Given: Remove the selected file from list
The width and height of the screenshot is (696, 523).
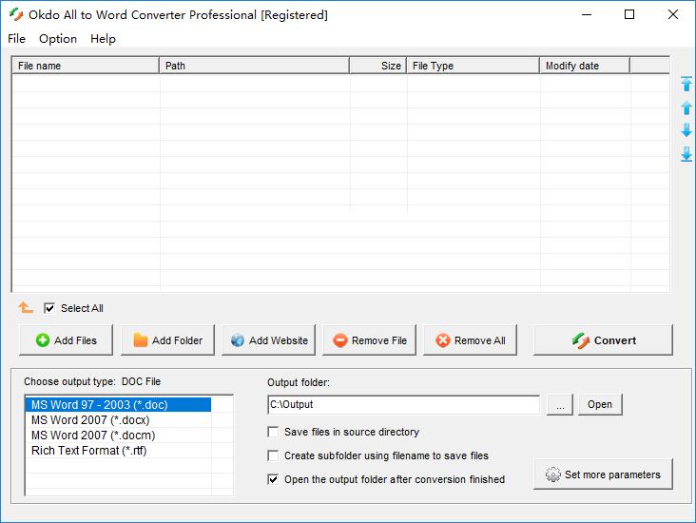Looking at the screenshot, I should tap(370, 340).
